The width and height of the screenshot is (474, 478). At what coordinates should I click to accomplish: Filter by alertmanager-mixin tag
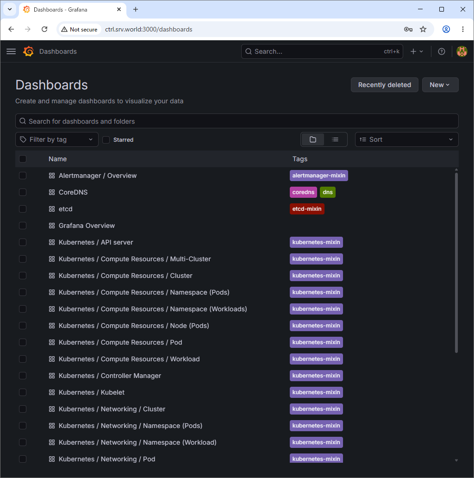318,176
